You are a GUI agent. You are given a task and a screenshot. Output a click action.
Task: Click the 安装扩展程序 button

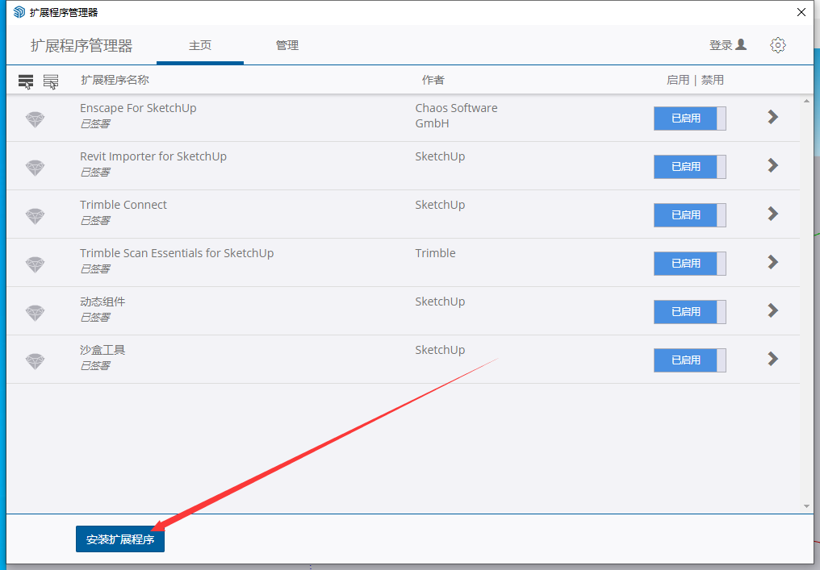coord(120,539)
